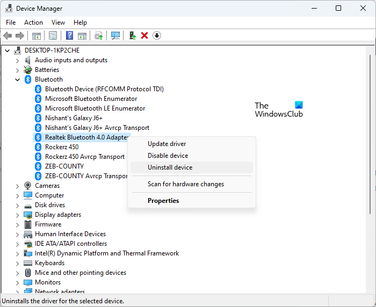Click the Display adapters category icon
The height and width of the screenshot is (307, 376).
point(28,215)
